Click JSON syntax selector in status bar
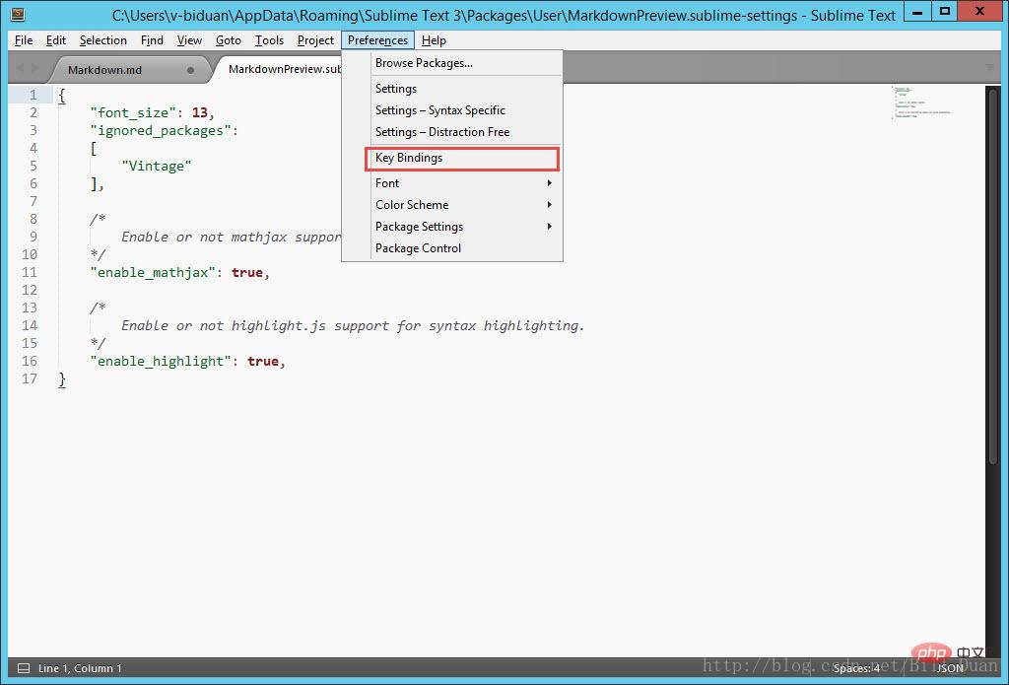The height and width of the screenshot is (685, 1009). [950, 668]
